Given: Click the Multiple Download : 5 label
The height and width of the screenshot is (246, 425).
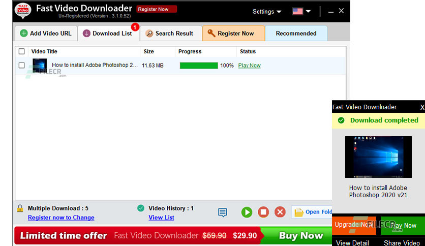Looking at the screenshot, I should 58,208.
